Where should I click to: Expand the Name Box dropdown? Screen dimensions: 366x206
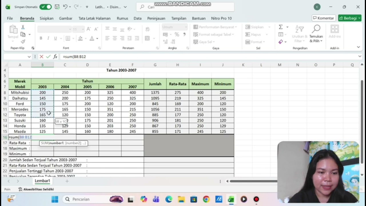pos(29,57)
